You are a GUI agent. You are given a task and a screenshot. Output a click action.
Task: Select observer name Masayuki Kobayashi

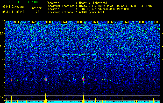[x=93, y=3]
